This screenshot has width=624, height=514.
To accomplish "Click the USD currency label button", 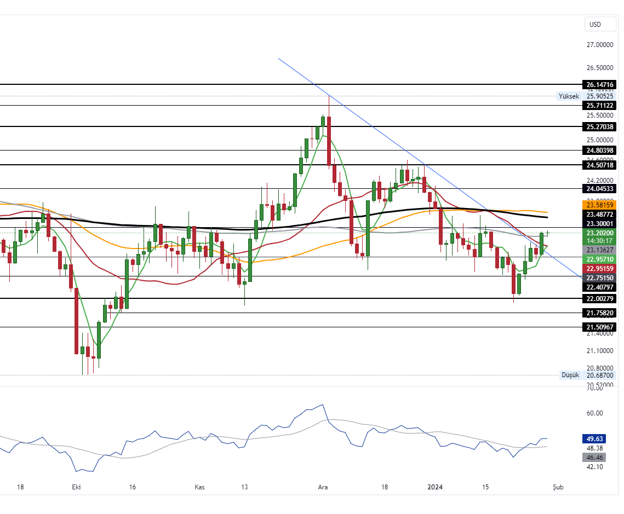I will (x=600, y=24).
